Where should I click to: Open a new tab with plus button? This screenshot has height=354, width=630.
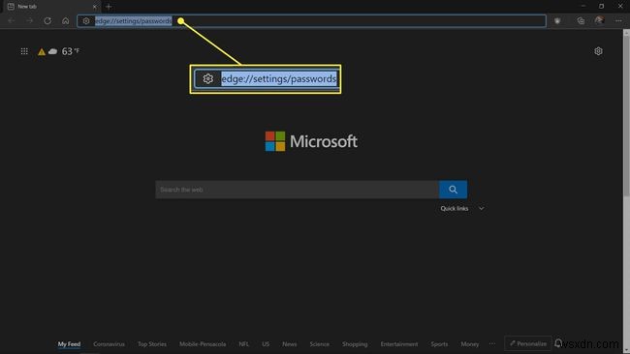click(x=109, y=7)
